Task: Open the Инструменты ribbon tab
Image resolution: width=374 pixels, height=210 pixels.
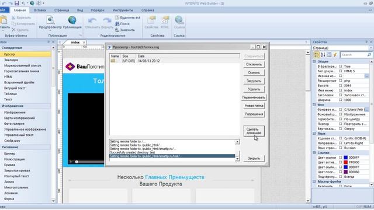Action: coord(123,10)
